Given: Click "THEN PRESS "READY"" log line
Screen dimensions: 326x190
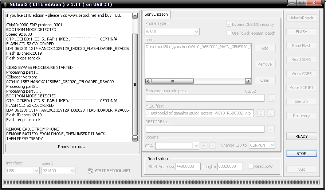Looking at the screenshot, I should (25, 139).
